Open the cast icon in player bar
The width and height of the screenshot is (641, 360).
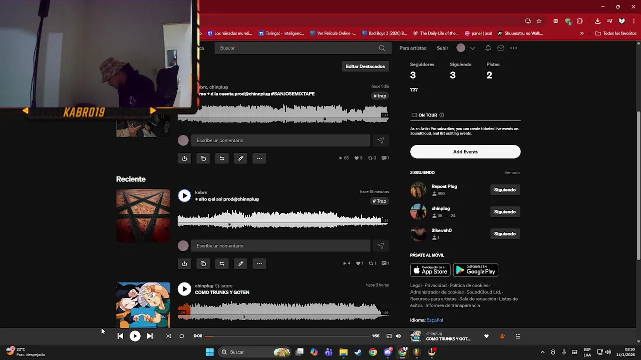coord(389,336)
